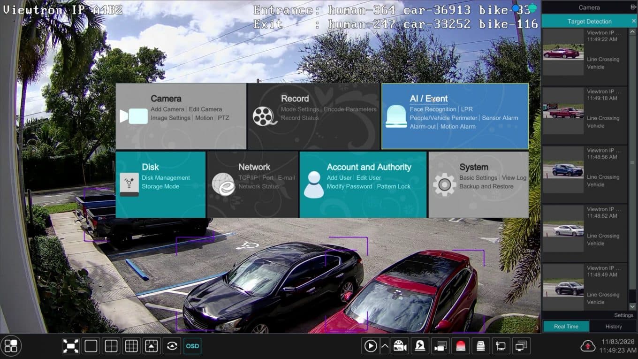Switch to full screen view
Viewport: 638px width, 359px height.
point(71,346)
